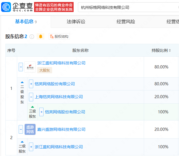The image size is (179, 156).
Task: Expand 恺英网络股份有限公司 second-level shareholder
Action: [x=31, y=84]
